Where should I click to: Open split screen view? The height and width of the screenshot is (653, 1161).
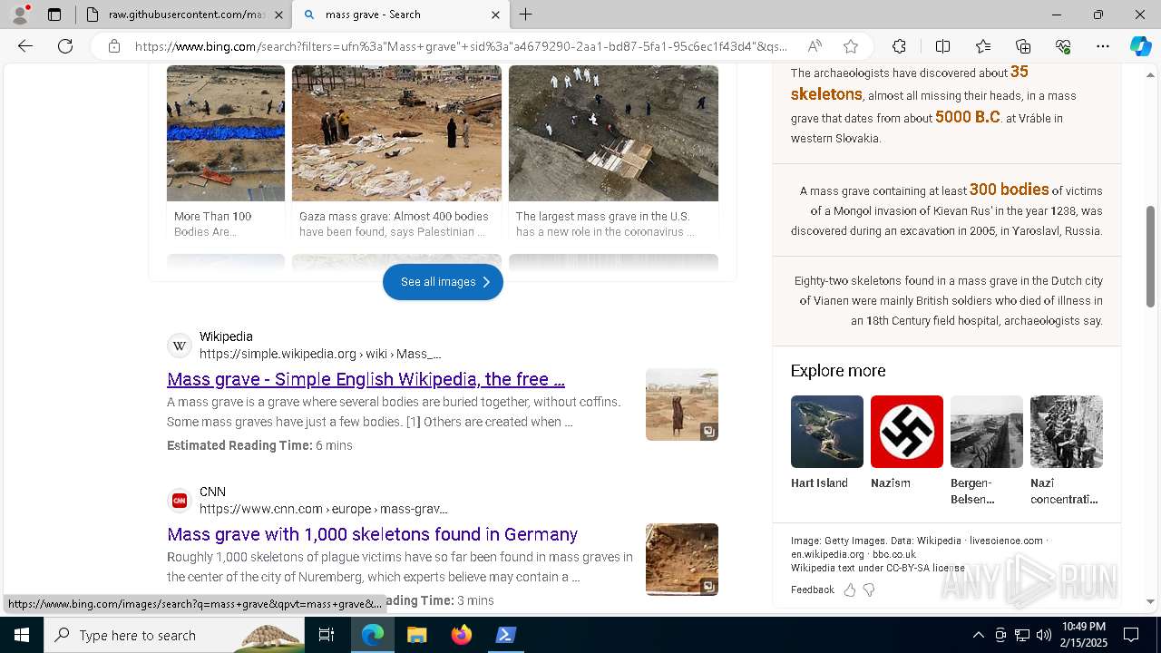point(942,46)
